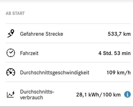Select the 28,1 kWh/100 km value
Image resolution: width=133 pixels, height=107 pixels.
click(x=98, y=95)
